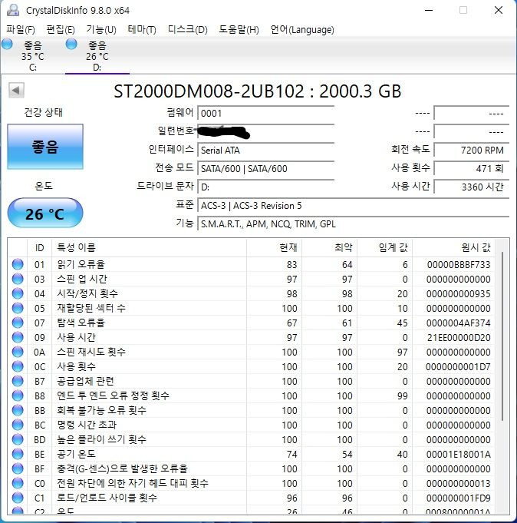Viewport: 517px width, 523px height.
Task: Minimize the CrystalDiskInfo window
Action: 429,10
